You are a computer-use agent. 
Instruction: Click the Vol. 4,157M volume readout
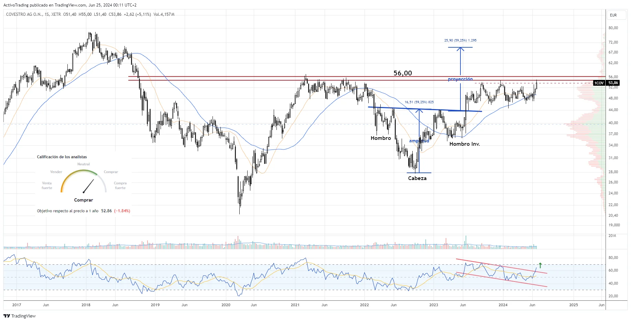pos(164,14)
